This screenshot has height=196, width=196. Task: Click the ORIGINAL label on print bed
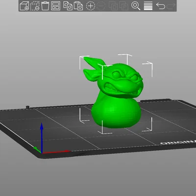pyautogui.click(x=178, y=142)
